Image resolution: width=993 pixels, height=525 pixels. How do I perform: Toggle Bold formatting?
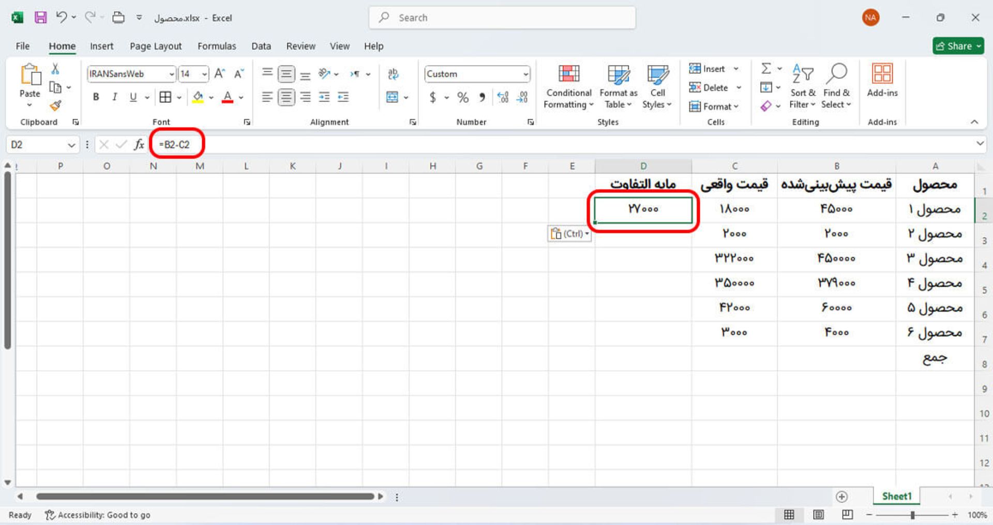[x=96, y=97]
